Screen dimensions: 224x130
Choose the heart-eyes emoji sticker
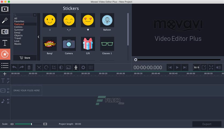(x=88, y=20)
